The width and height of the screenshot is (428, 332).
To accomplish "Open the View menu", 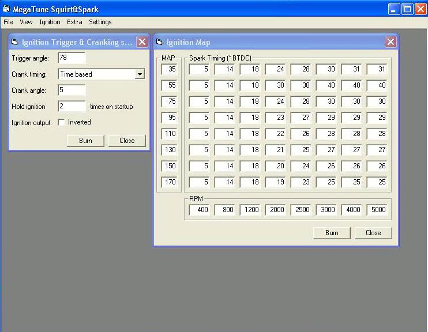I will [26, 22].
